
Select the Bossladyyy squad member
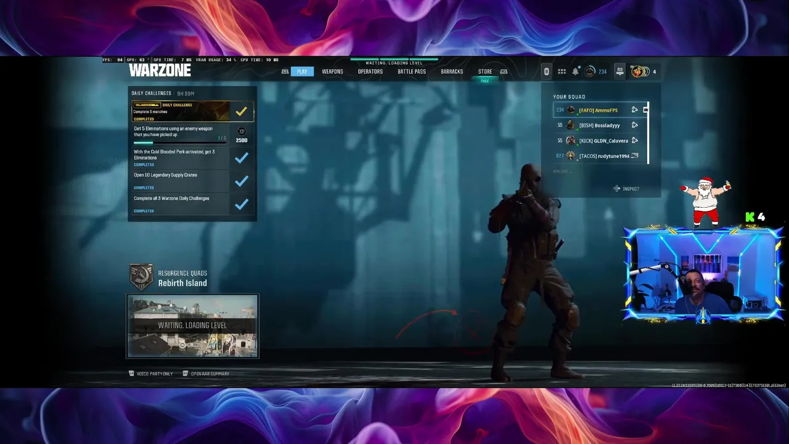pyautogui.click(x=600, y=125)
